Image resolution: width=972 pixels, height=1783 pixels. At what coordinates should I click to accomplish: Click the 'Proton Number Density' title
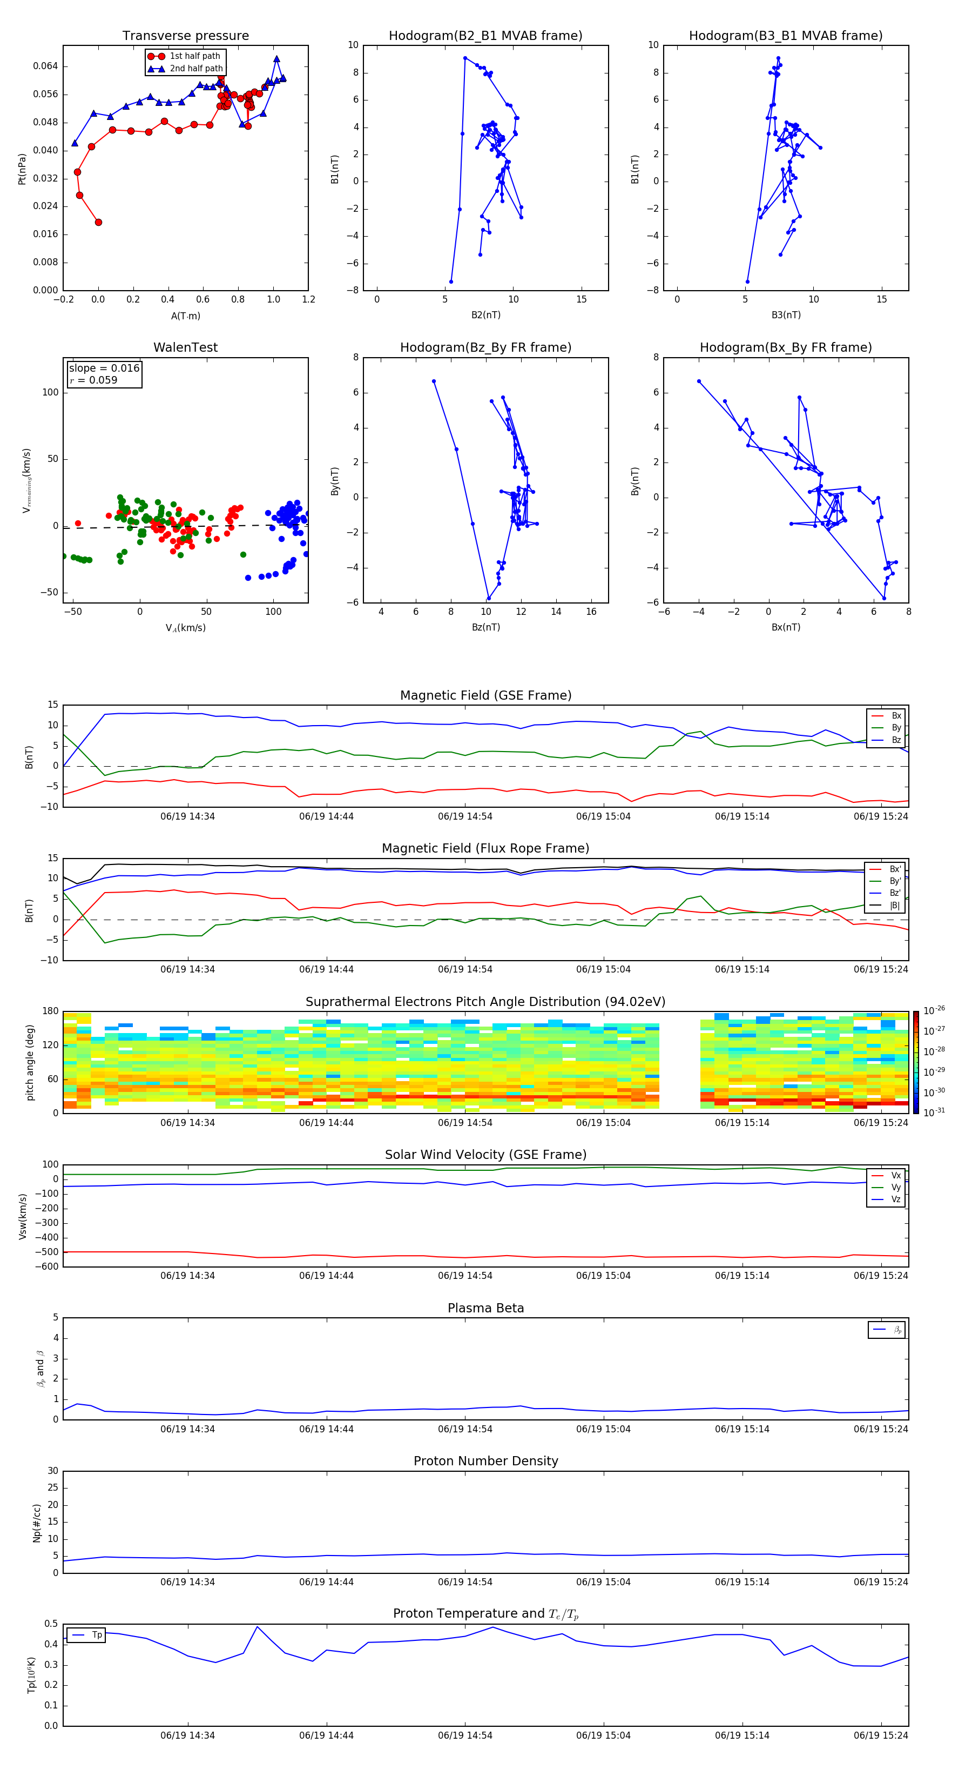tap(485, 1461)
